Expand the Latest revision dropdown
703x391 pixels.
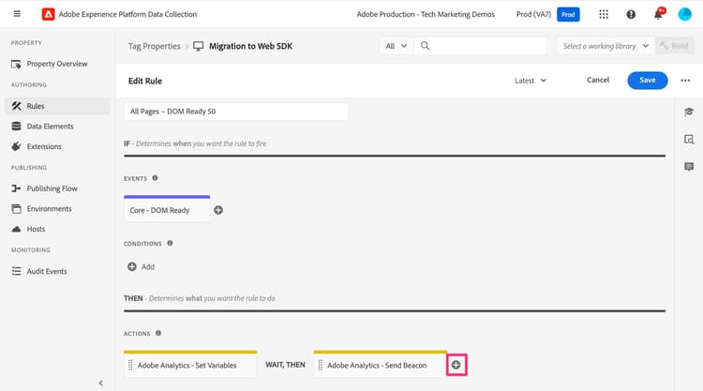[531, 81]
